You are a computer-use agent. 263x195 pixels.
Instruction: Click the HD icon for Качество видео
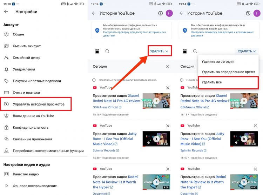pos(6,174)
